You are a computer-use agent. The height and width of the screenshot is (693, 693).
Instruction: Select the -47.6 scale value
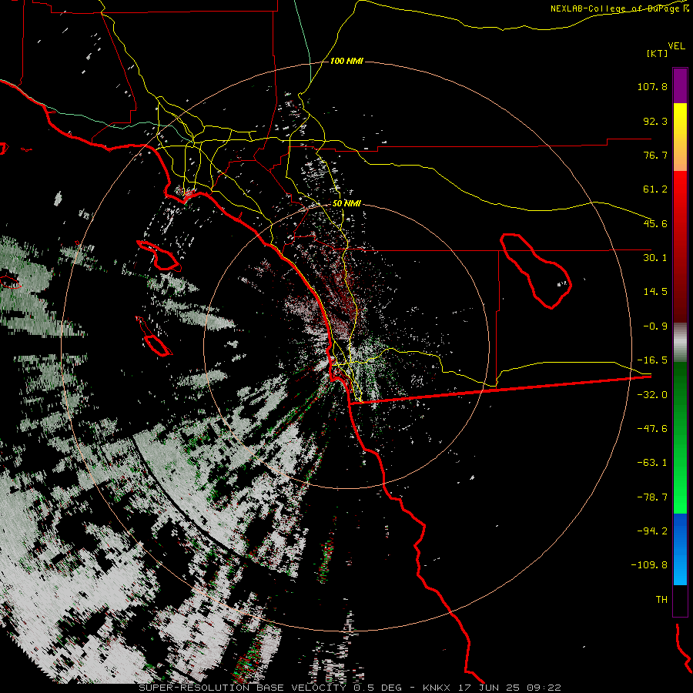[652, 429]
